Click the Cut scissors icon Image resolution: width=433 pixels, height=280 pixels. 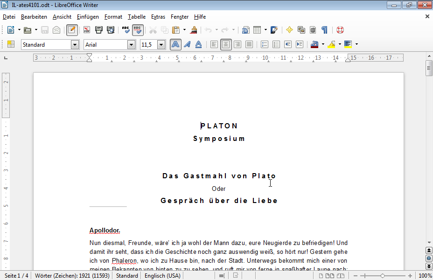pos(153,30)
